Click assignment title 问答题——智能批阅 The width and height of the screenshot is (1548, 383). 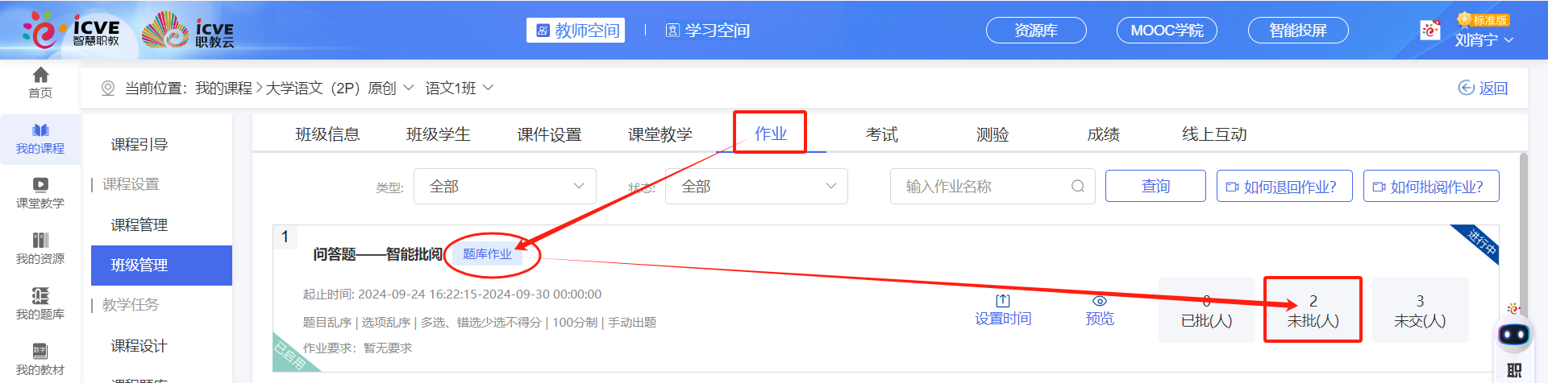(377, 254)
